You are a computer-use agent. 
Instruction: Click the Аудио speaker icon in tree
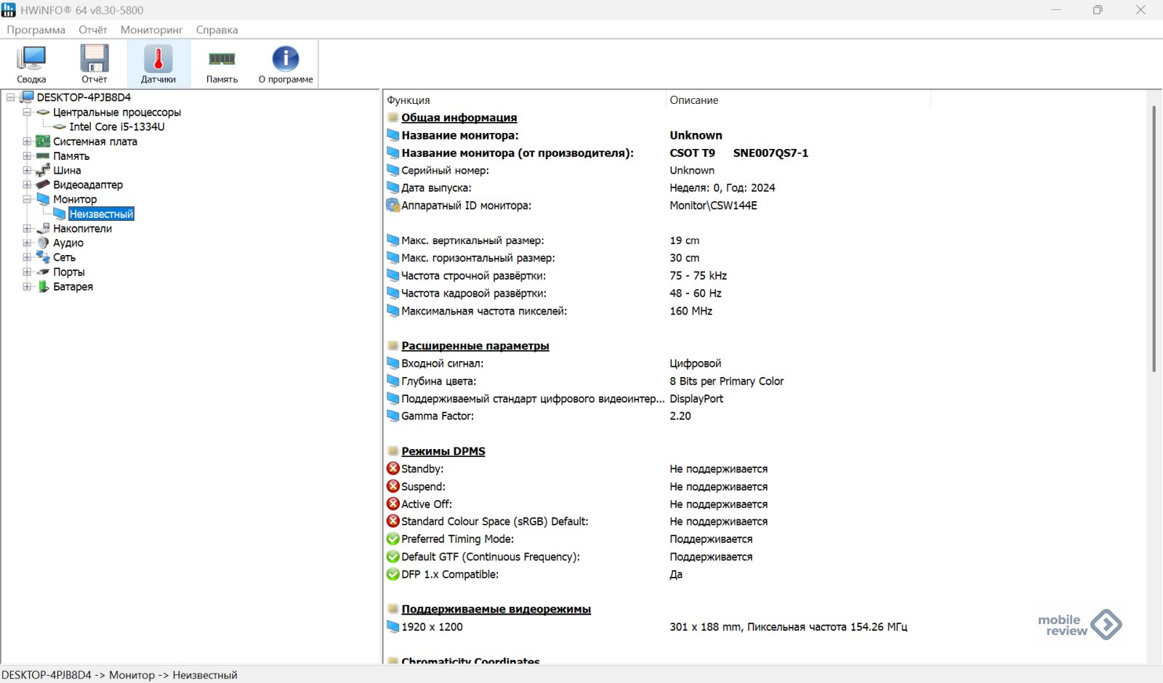click(44, 243)
